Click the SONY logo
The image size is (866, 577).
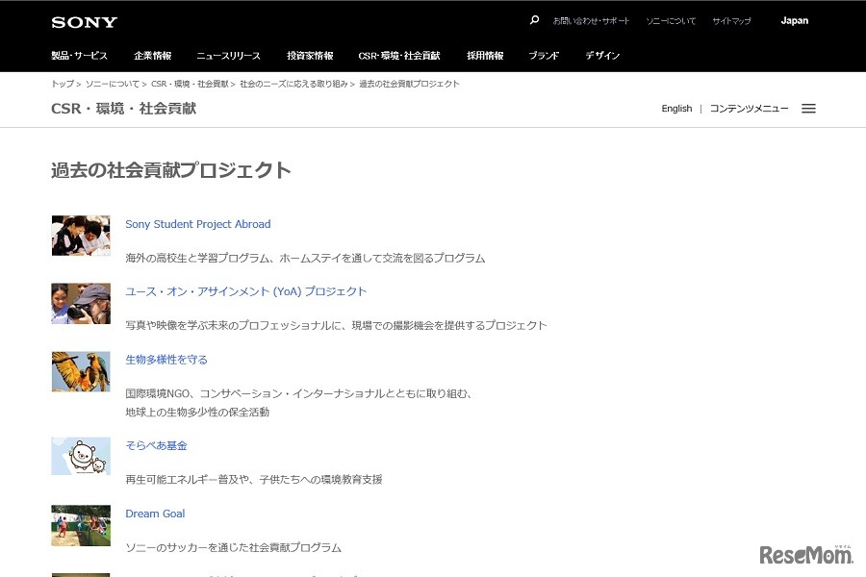[84, 21]
